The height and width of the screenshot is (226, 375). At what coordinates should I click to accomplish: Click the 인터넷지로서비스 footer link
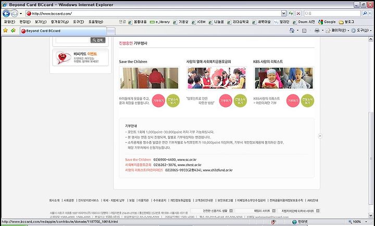pyautogui.click(x=88, y=200)
